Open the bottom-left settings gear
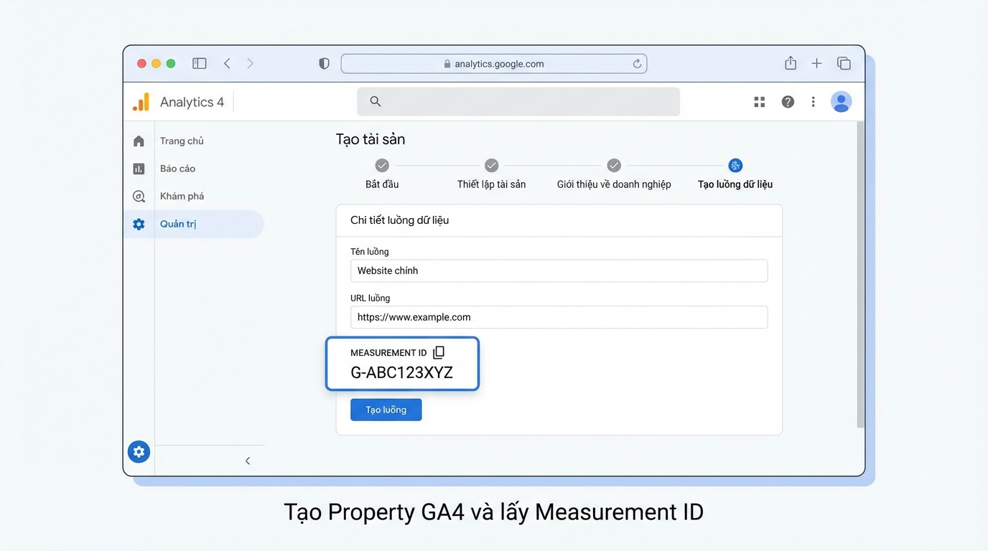The height and width of the screenshot is (551, 988). [x=139, y=451]
